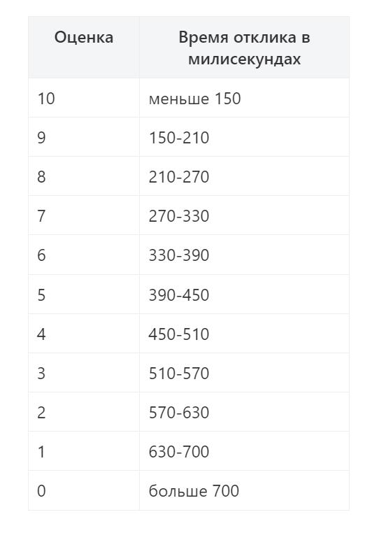Click the '450-510' response time cell
This screenshot has width=372, height=533.
[x=244, y=334]
